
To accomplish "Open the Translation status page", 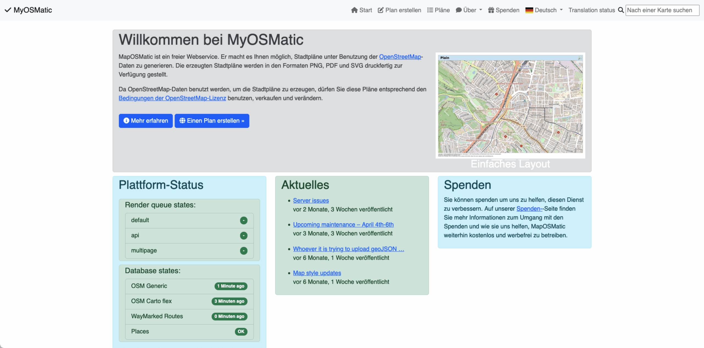I will [x=592, y=10].
